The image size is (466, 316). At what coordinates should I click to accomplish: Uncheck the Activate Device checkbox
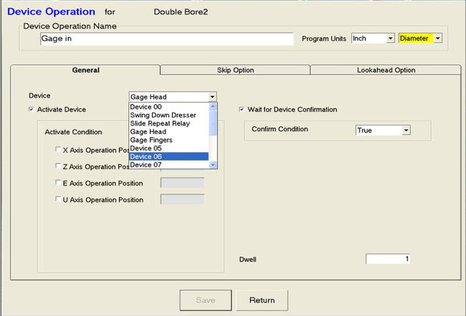[x=32, y=110]
